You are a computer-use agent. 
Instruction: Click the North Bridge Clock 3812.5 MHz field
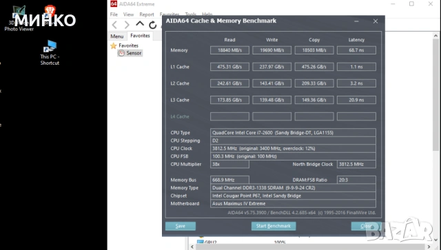point(356,164)
